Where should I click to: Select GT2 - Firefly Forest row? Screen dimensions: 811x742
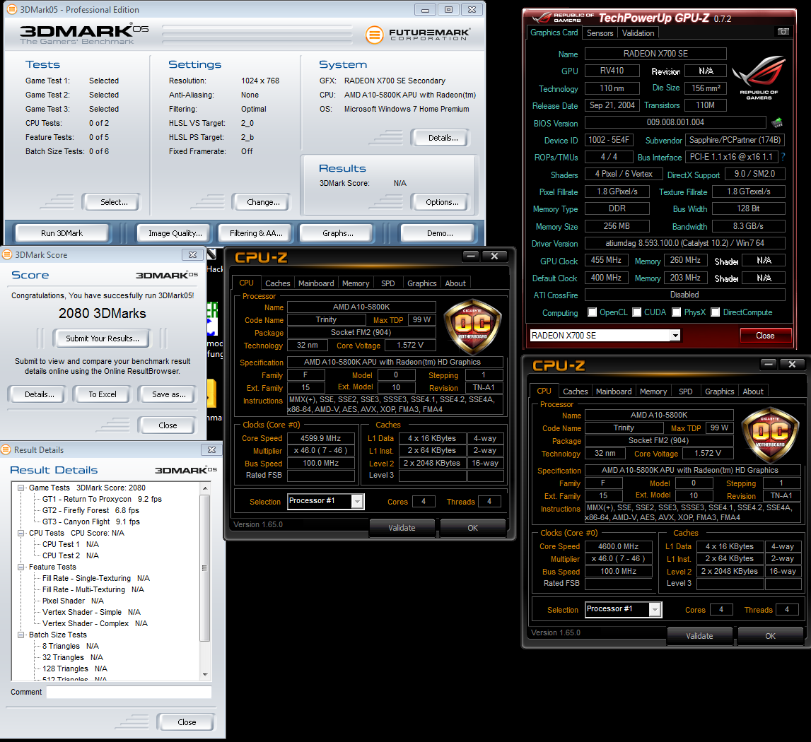(x=91, y=510)
